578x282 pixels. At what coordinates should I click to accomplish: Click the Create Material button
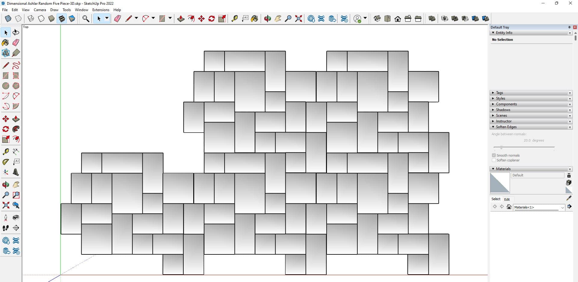(x=568, y=183)
